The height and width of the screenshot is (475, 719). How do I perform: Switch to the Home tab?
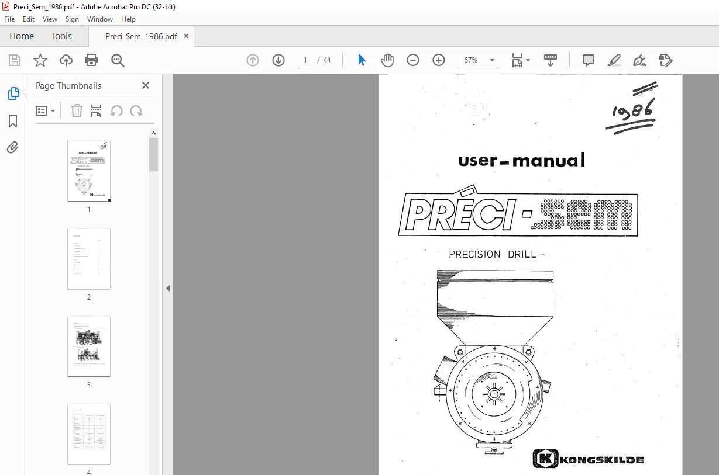pyautogui.click(x=22, y=36)
